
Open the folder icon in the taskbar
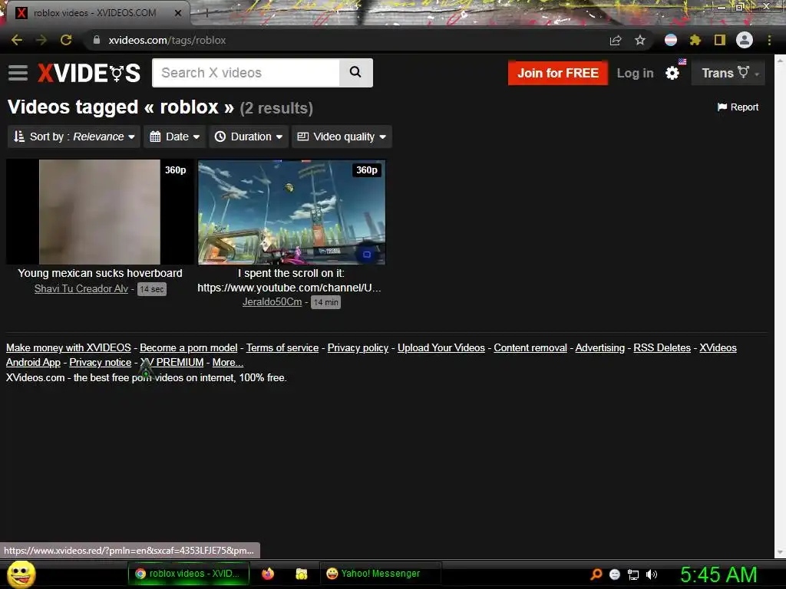coord(301,574)
